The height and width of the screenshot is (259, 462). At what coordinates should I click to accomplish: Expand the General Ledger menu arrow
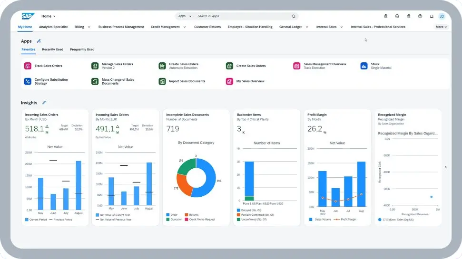point(307,27)
